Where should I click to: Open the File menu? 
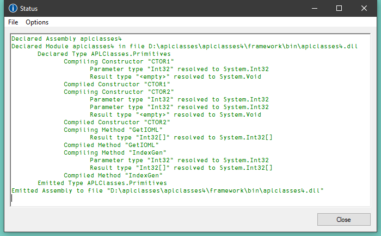(13, 22)
